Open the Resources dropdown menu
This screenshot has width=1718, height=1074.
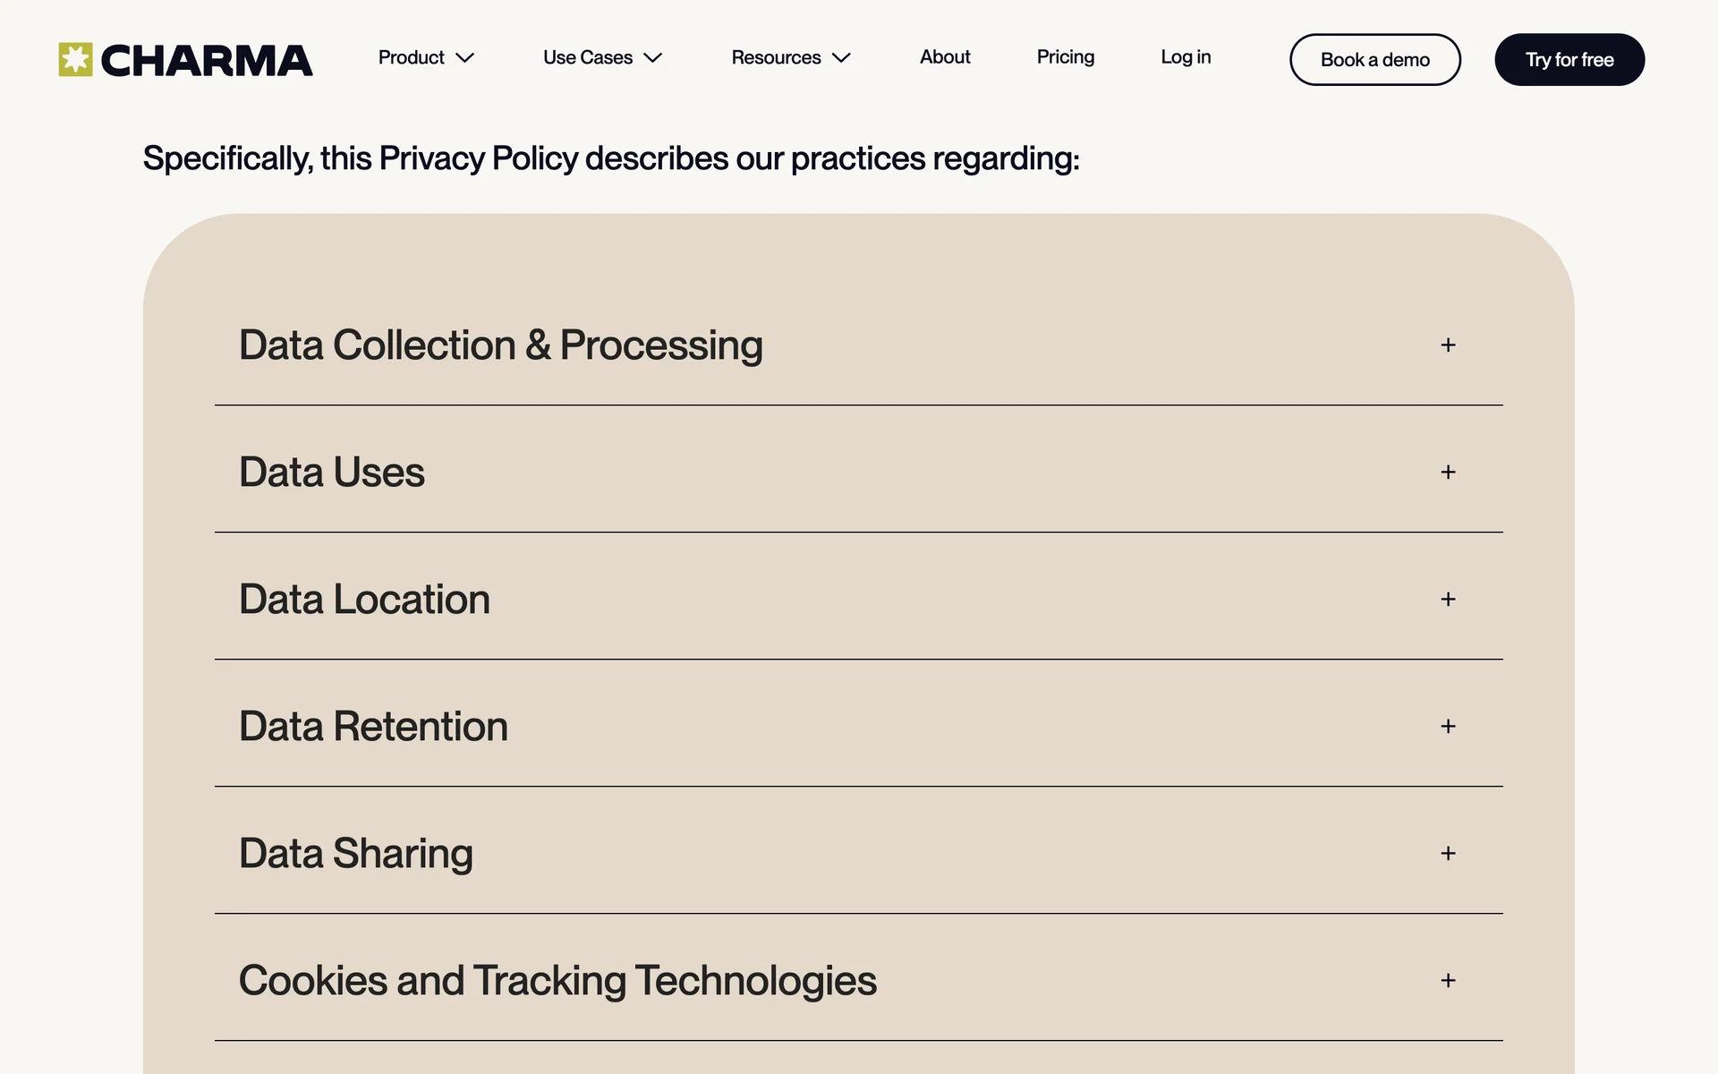tap(789, 57)
